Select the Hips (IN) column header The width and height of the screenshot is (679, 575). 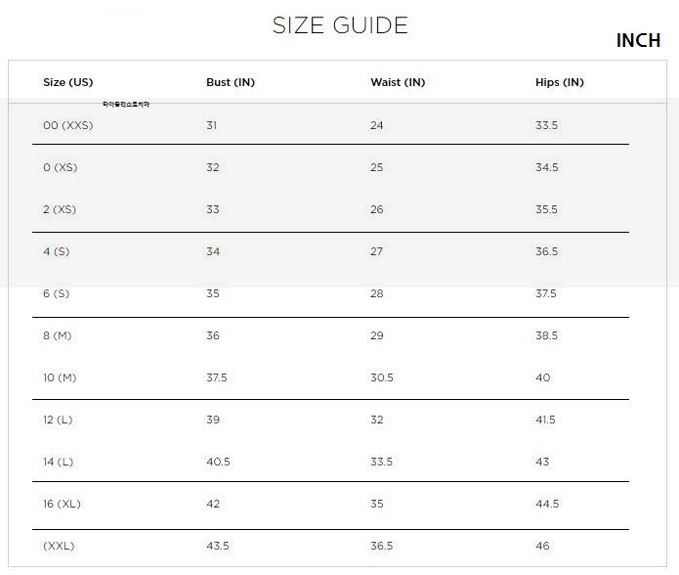pyautogui.click(x=560, y=83)
